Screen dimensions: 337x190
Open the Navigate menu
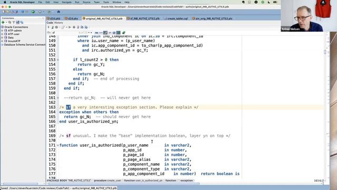[67, 2]
